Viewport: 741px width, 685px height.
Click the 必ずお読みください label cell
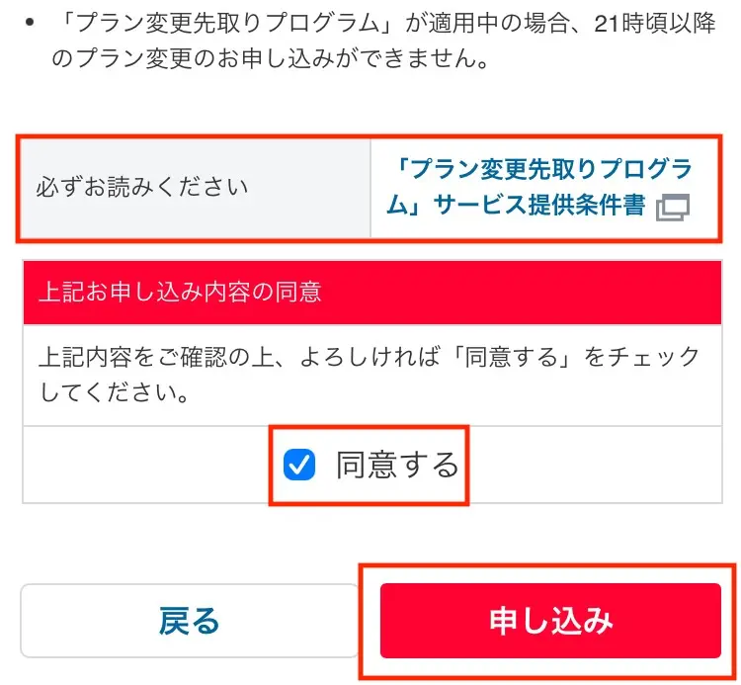197,188
